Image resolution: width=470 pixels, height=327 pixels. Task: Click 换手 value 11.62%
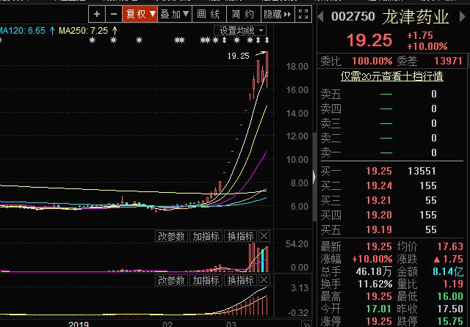(x=375, y=284)
